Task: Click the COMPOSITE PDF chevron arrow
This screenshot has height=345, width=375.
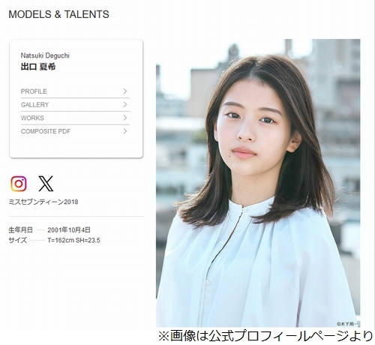Action: [125, 131]
